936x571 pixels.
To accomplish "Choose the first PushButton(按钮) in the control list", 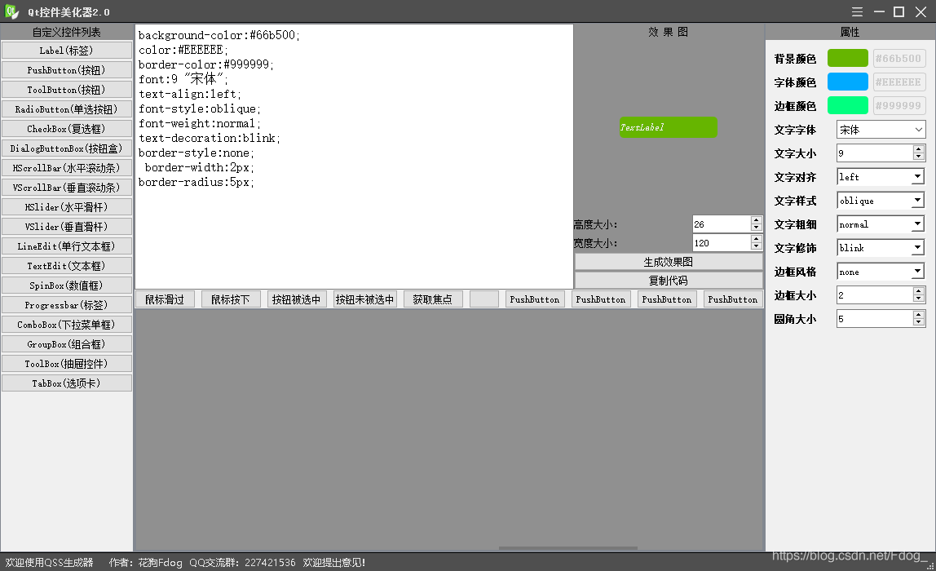I will [x=66, y=70].
